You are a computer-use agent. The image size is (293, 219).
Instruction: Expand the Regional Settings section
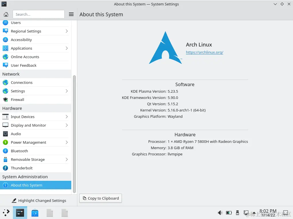point(26,31)
